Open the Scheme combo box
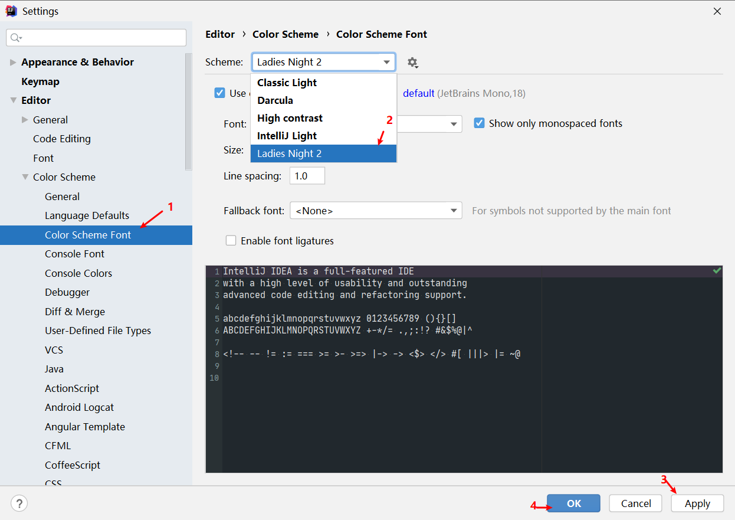 [323, 62]
